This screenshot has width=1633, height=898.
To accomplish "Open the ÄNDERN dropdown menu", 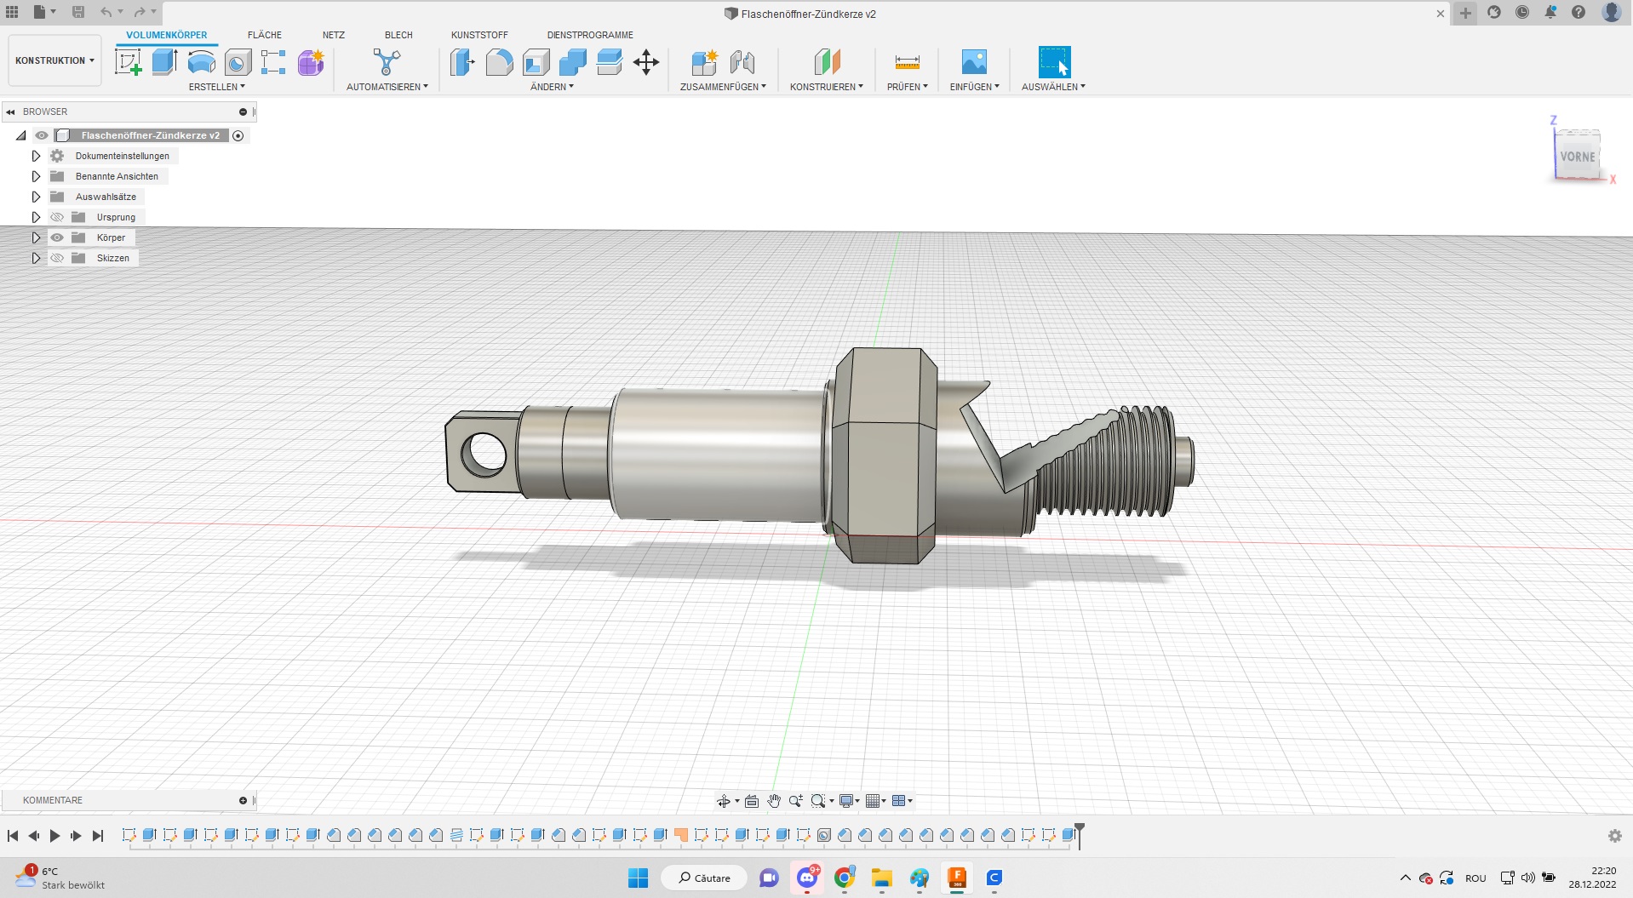I will pyautogui.click(x=552, y=87).
